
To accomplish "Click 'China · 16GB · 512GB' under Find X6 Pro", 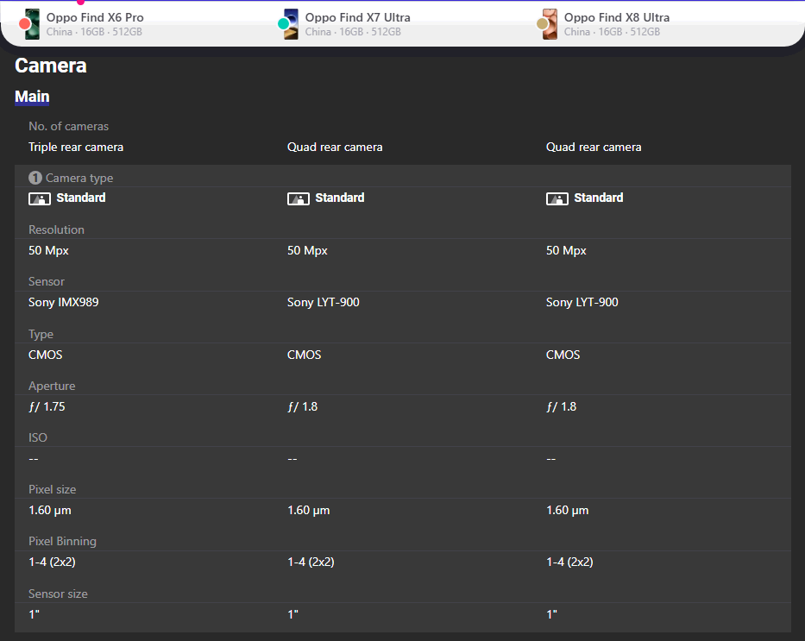I will pos(94,32).
